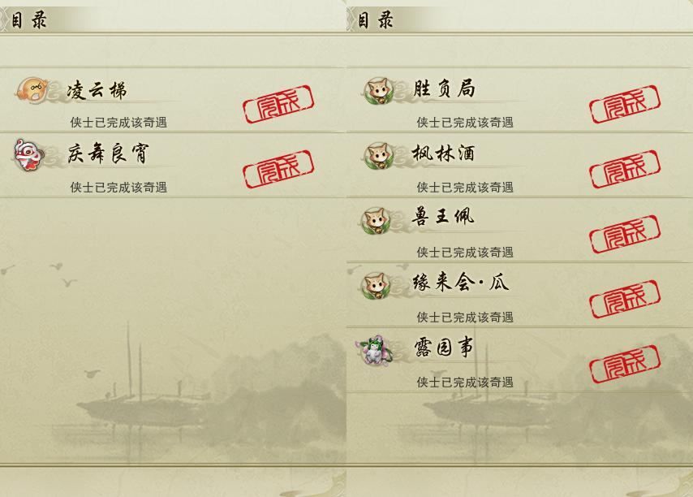Click the cat icon beside 缘来会·瓜

[x=376, y=285]
